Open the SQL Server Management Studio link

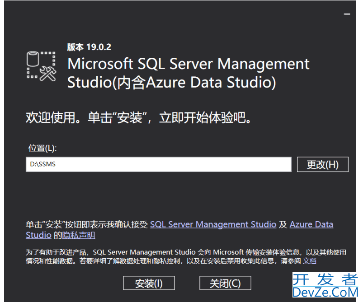(213, 224)
